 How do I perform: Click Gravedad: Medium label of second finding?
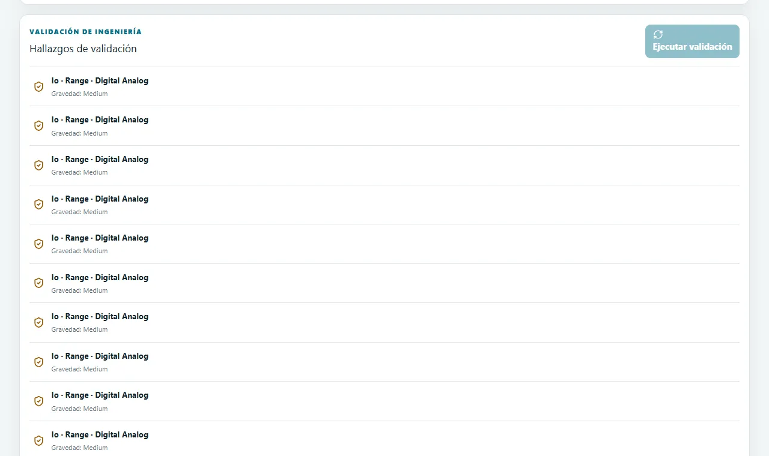[x=79, y=133]
